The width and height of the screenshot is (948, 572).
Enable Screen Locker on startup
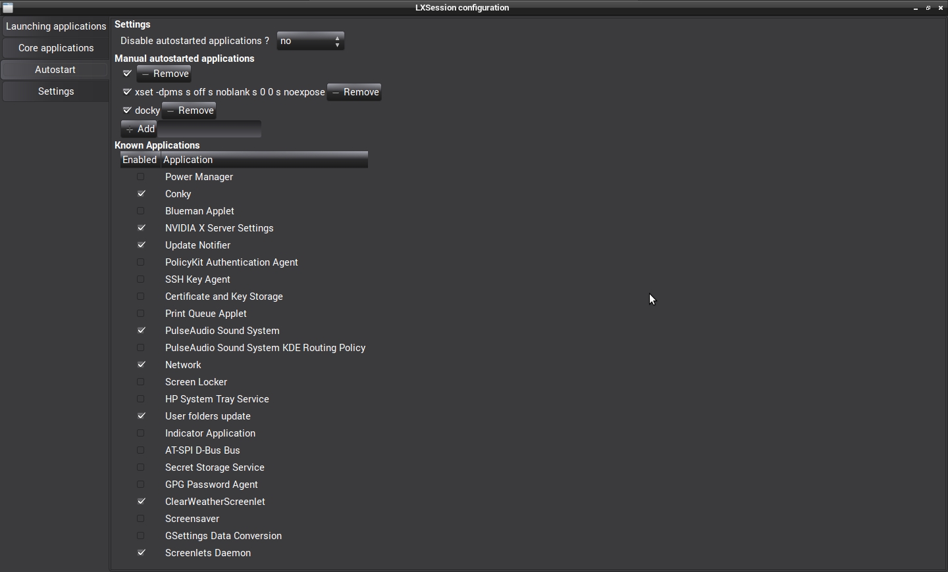(141, 382)
